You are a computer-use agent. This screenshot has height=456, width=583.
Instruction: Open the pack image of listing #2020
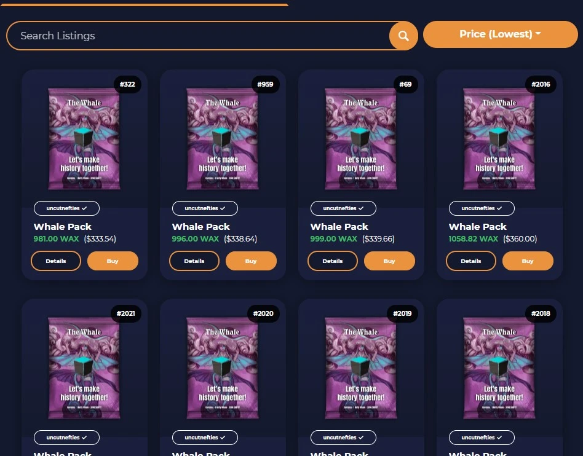point(223,368)
